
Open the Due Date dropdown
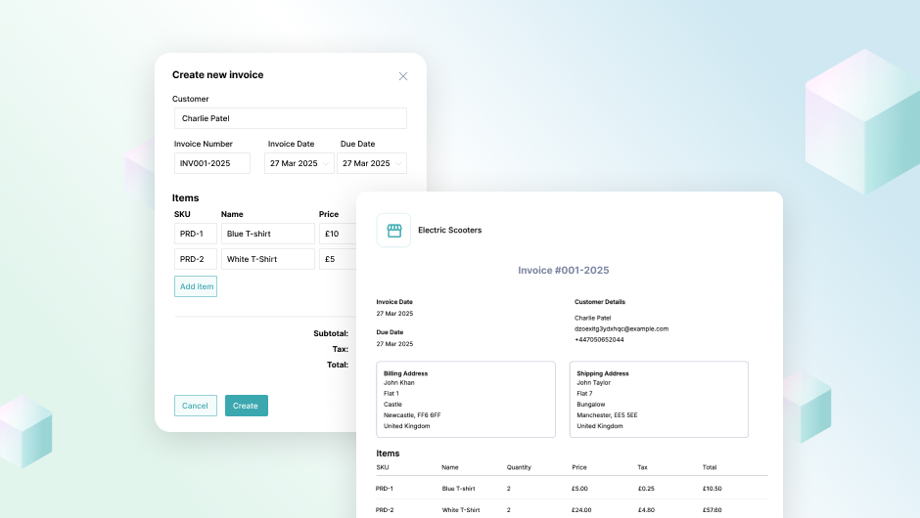tap(371, 163)
